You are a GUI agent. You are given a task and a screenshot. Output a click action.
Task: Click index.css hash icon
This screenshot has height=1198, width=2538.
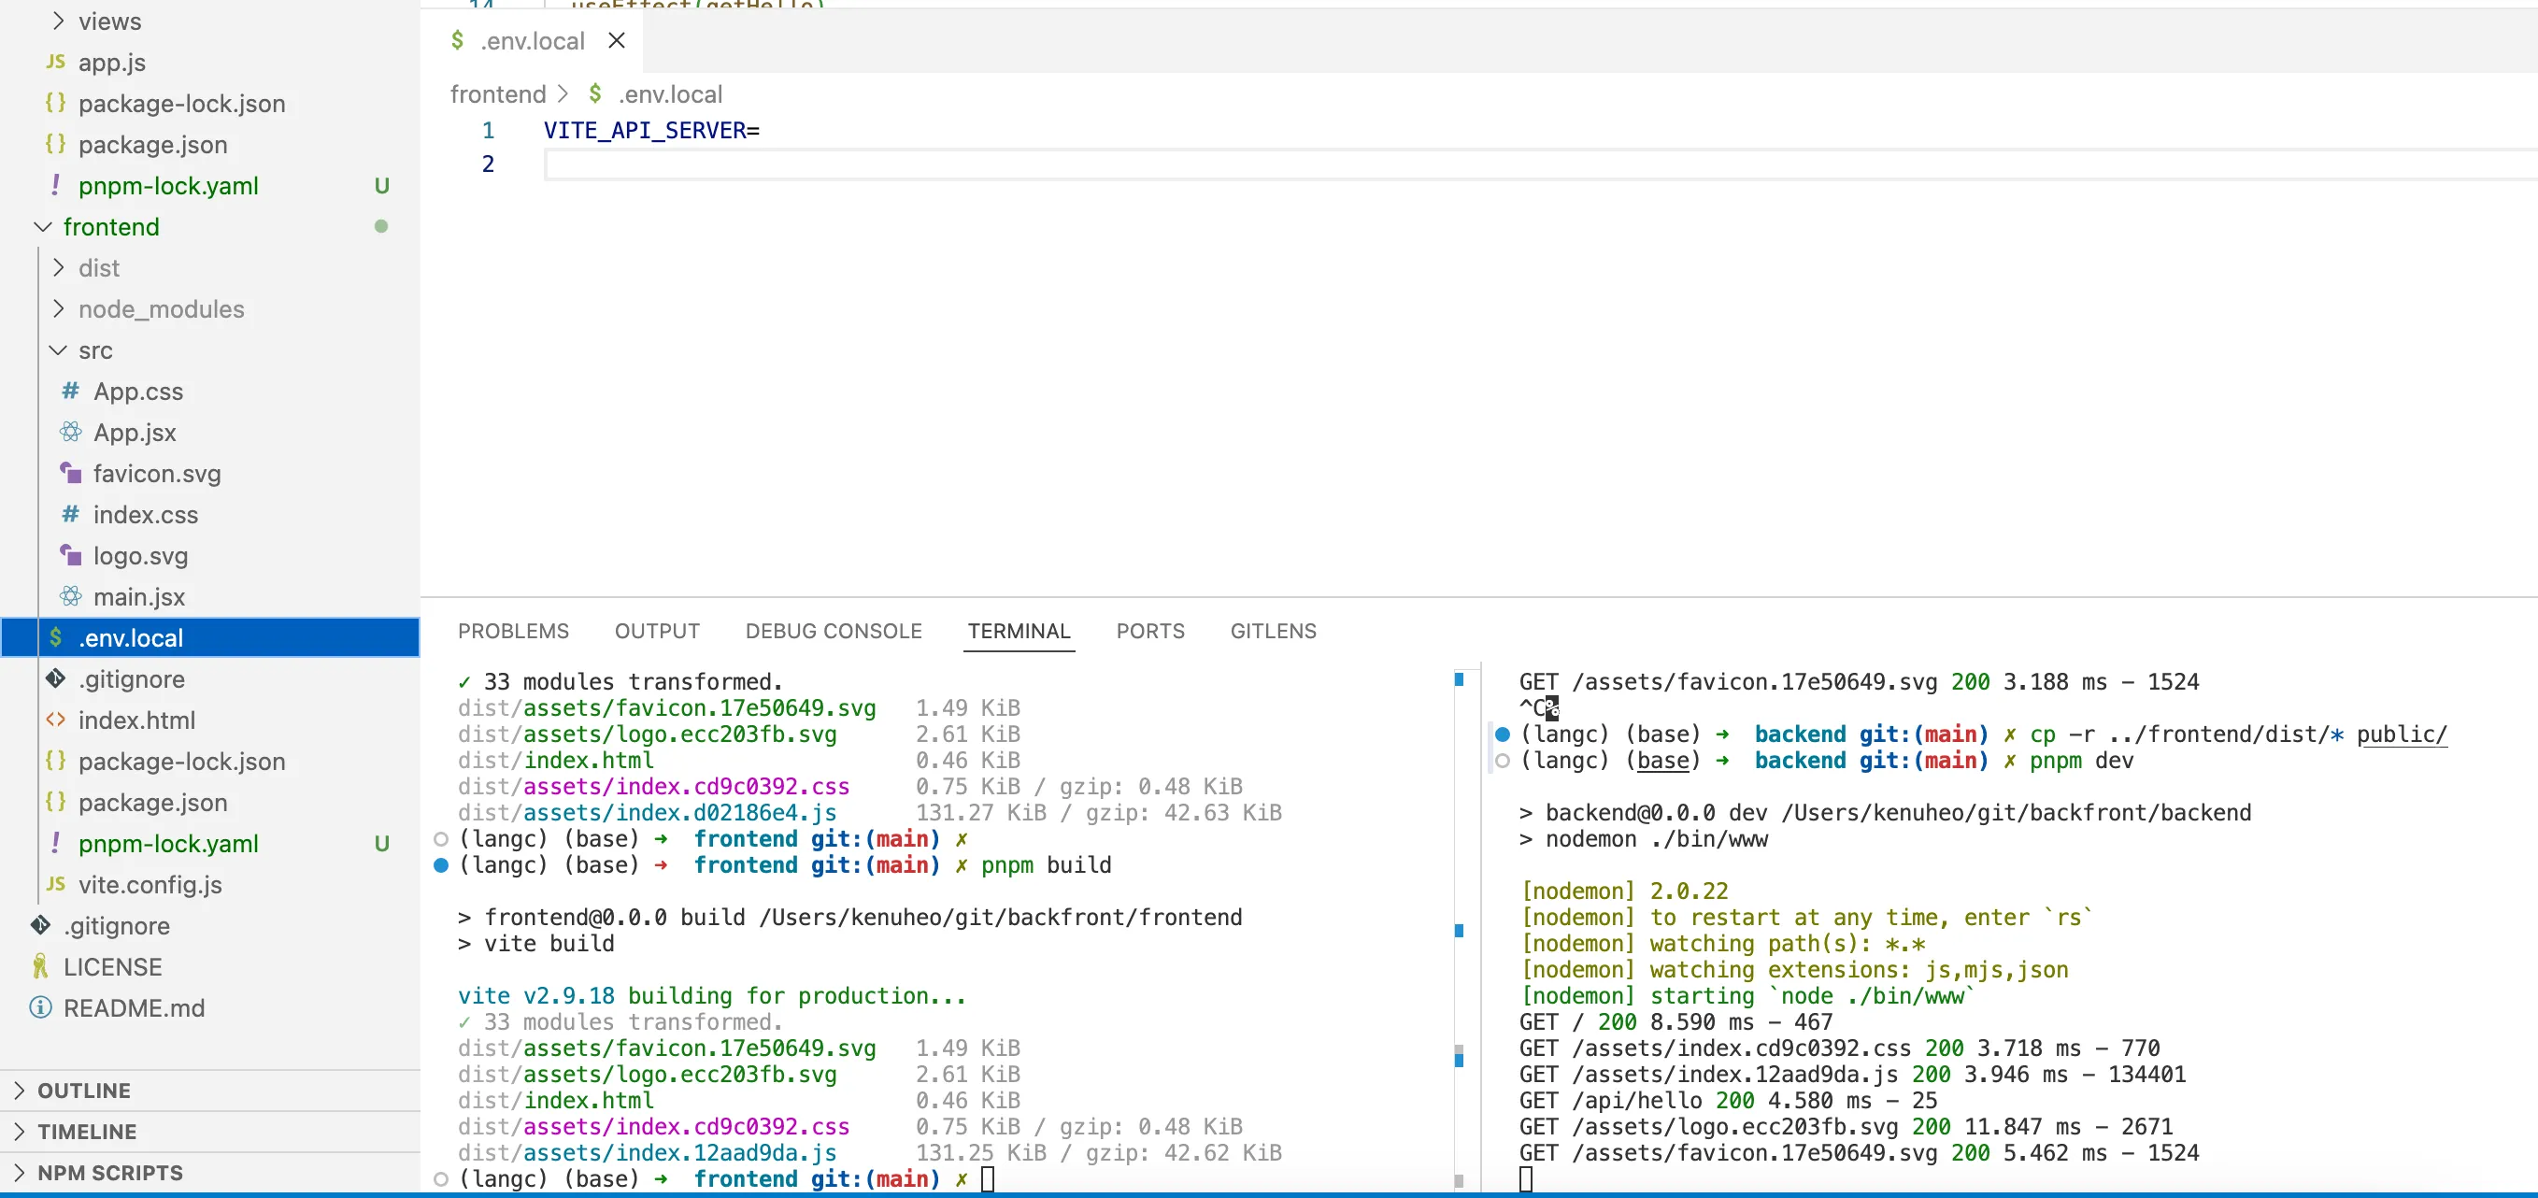pyautogui.click(x=71, y=514)
